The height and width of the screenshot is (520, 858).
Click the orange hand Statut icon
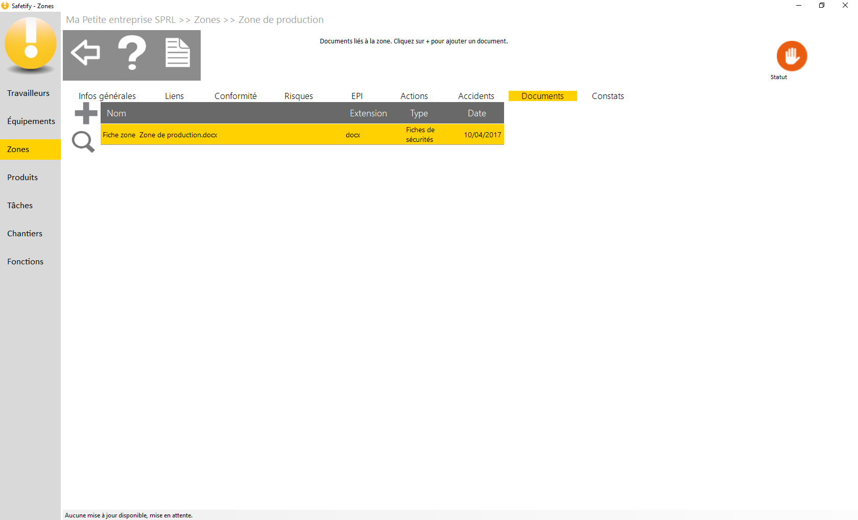coord(792,56)
